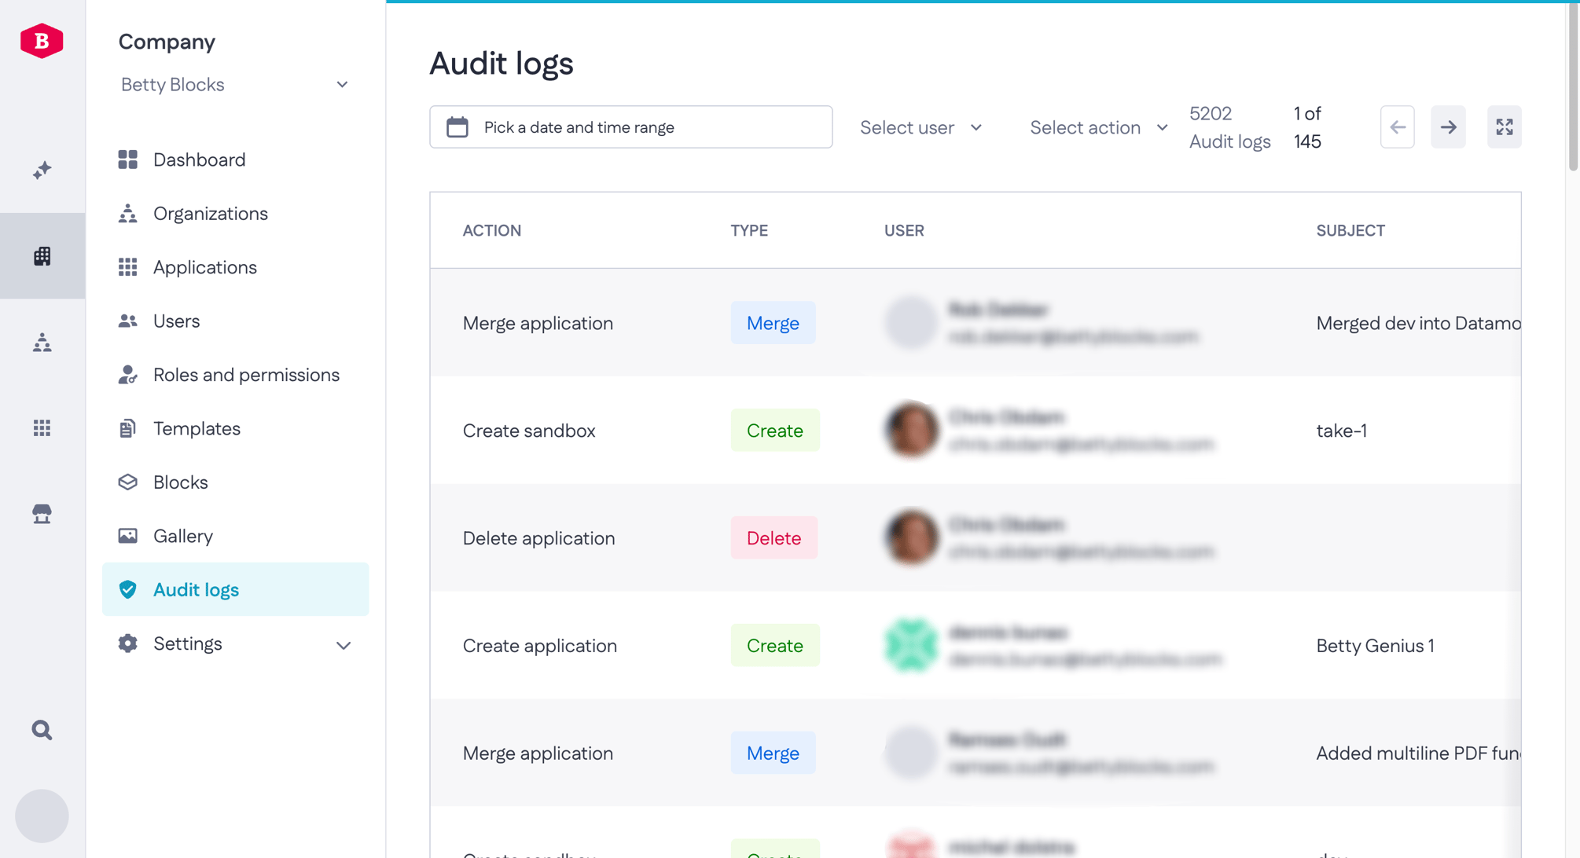Screen dimensions: 1580x858
Task: Click the page vertical scrollbar
Action: point(1573,86)
